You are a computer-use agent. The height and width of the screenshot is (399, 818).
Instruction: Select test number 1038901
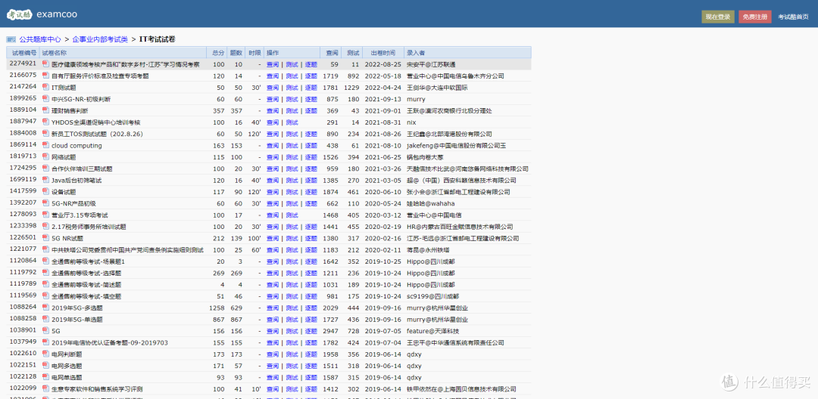click(23, 330)
